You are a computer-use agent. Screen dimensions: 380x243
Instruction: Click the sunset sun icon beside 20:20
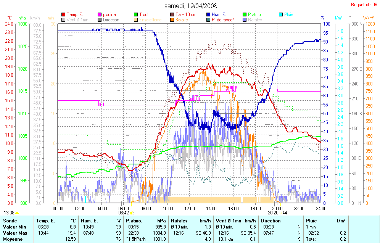281,213
